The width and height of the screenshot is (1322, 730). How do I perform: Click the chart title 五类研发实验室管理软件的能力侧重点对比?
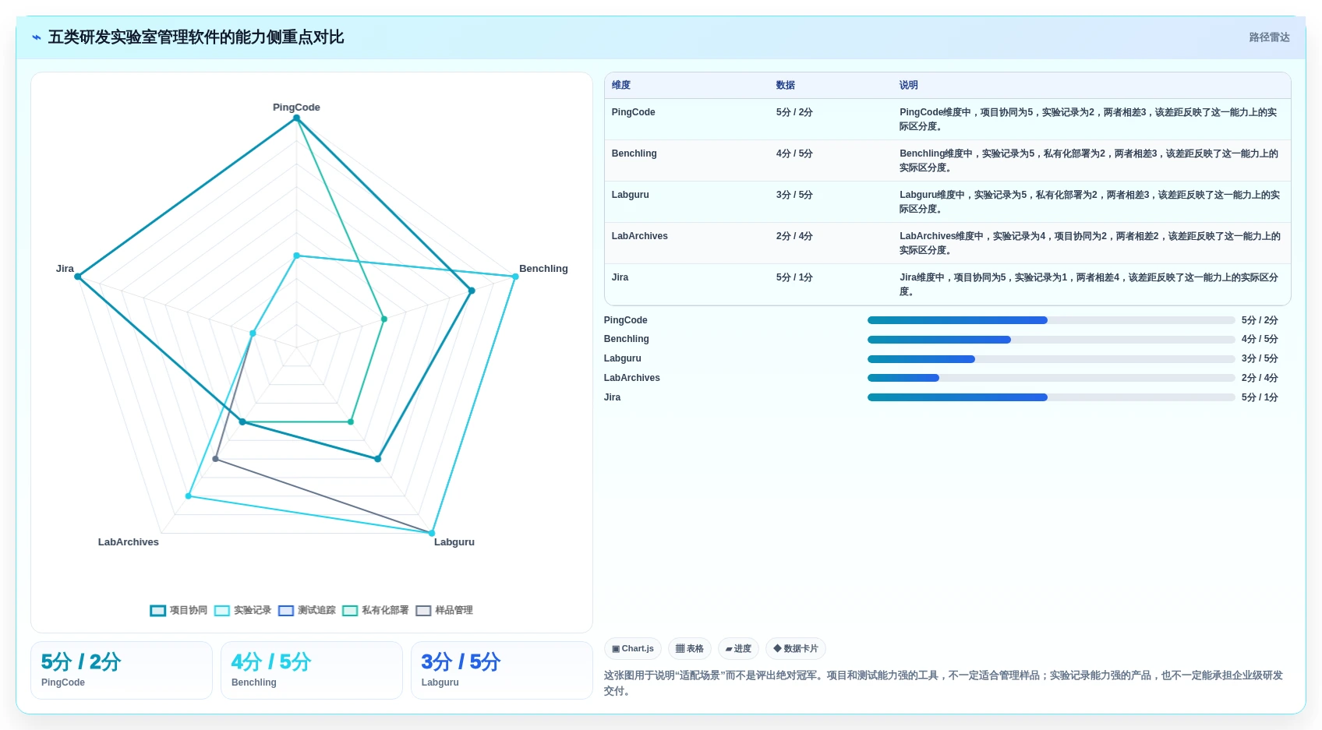pos(196,37)
